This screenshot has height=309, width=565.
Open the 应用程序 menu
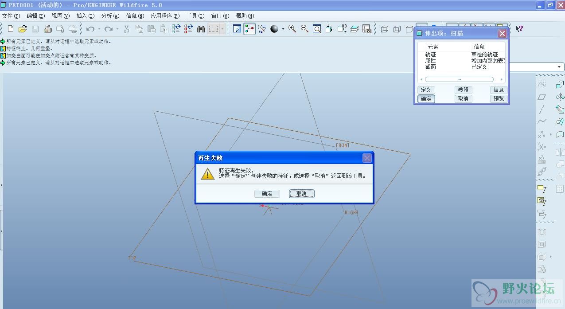point(165,16)
